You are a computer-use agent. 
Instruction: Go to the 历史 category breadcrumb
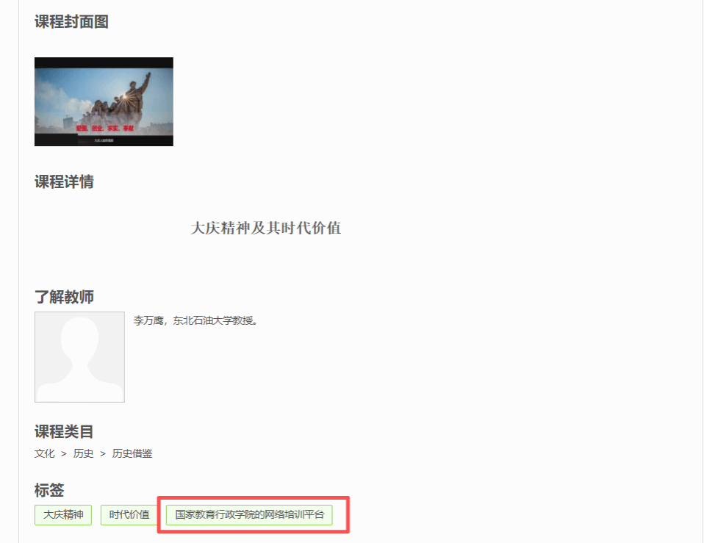(84, 453)
